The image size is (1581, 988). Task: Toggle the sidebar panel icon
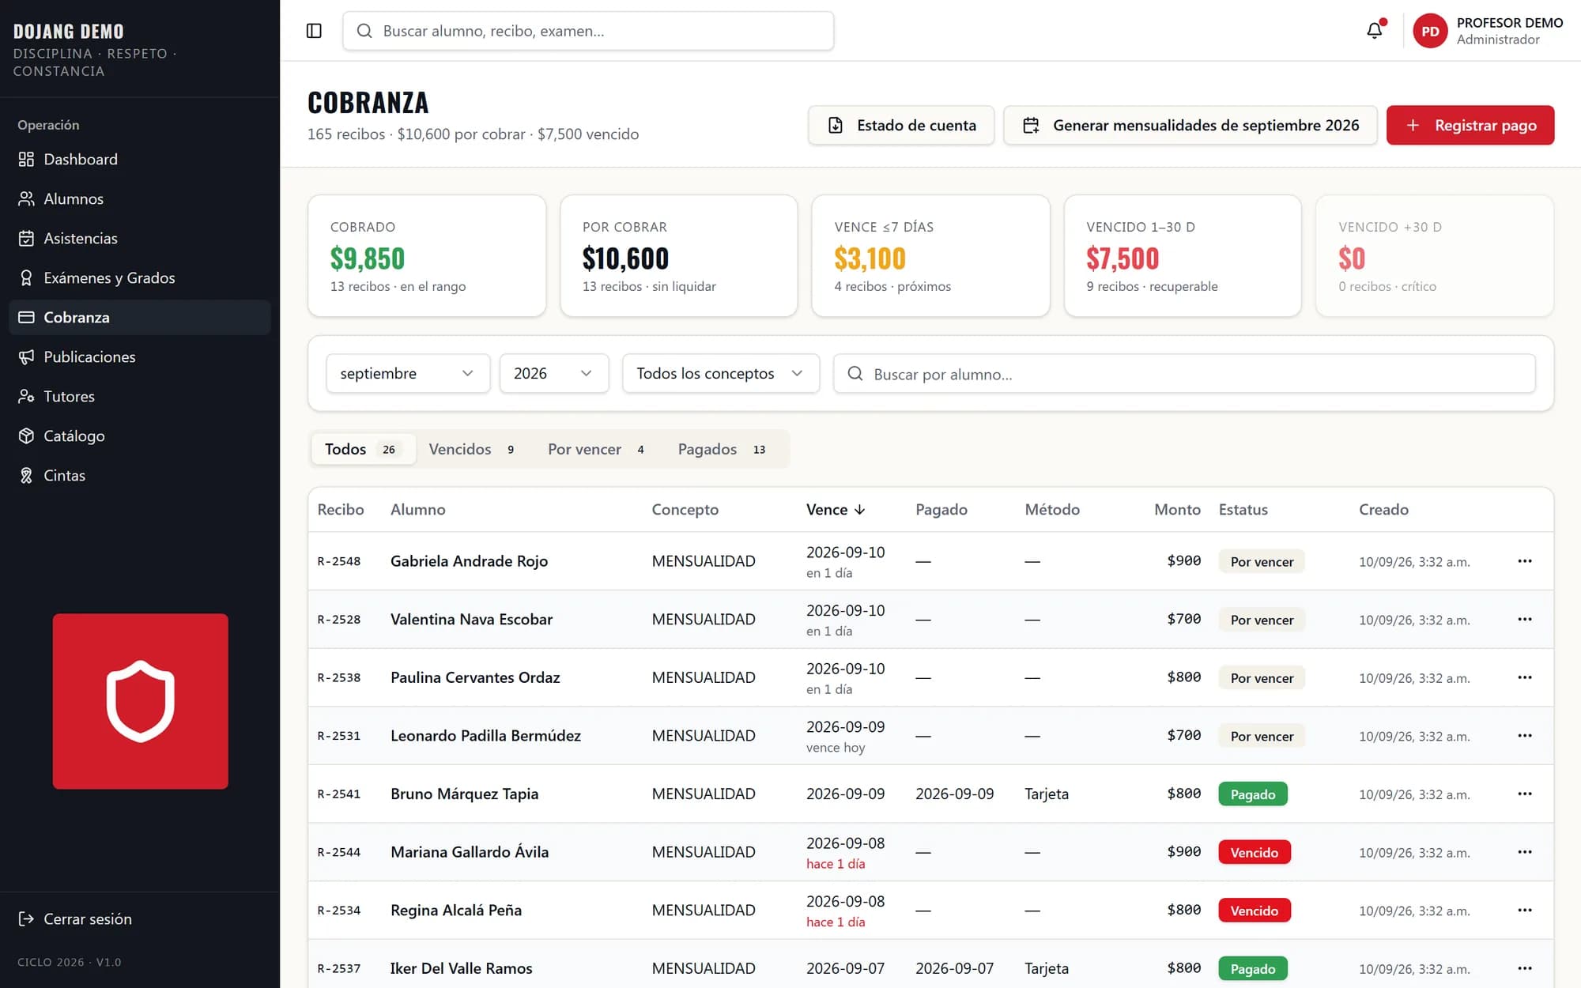pos(314,31)
